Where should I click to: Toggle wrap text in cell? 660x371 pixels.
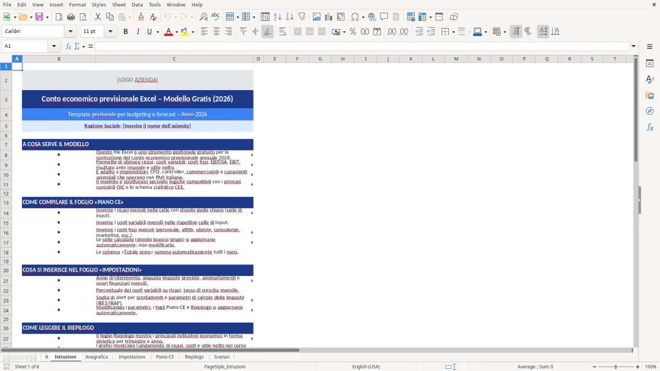coord(283,32)
